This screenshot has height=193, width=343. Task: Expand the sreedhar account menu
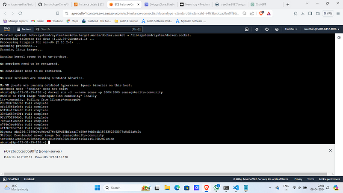(322, 29)
